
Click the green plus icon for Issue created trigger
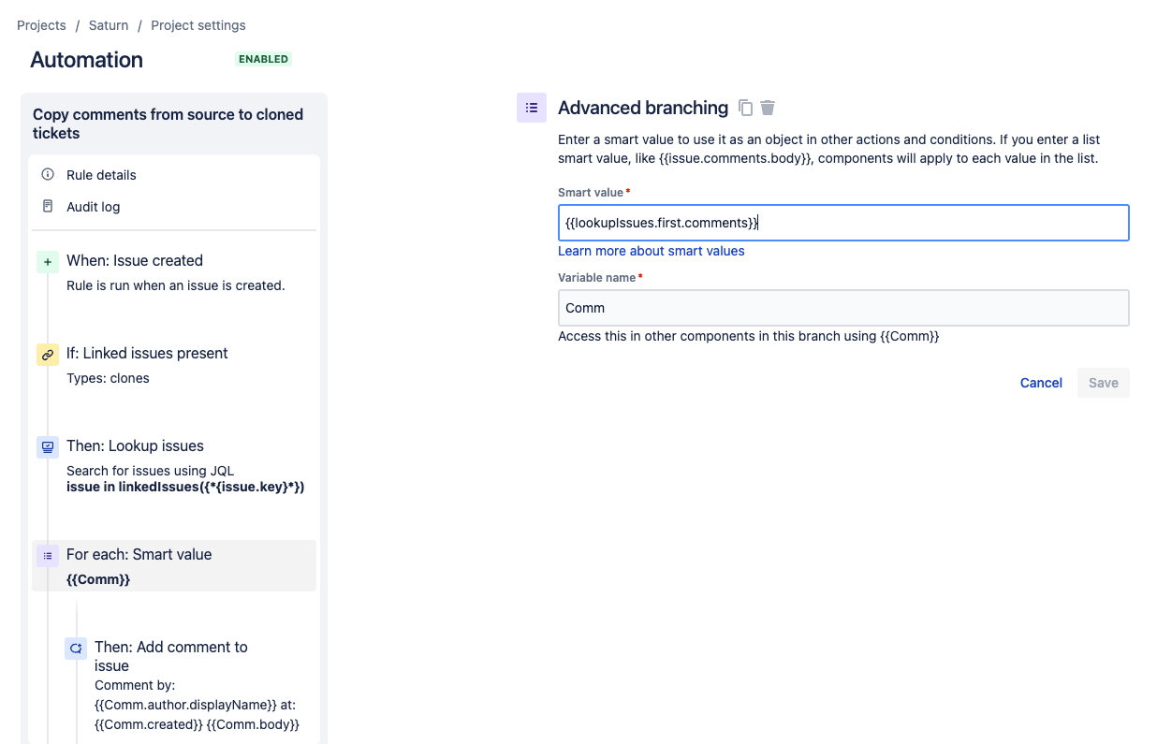[48, 262]
